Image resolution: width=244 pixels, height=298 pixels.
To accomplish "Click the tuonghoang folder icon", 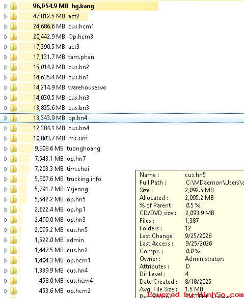I will coord(14,148).
